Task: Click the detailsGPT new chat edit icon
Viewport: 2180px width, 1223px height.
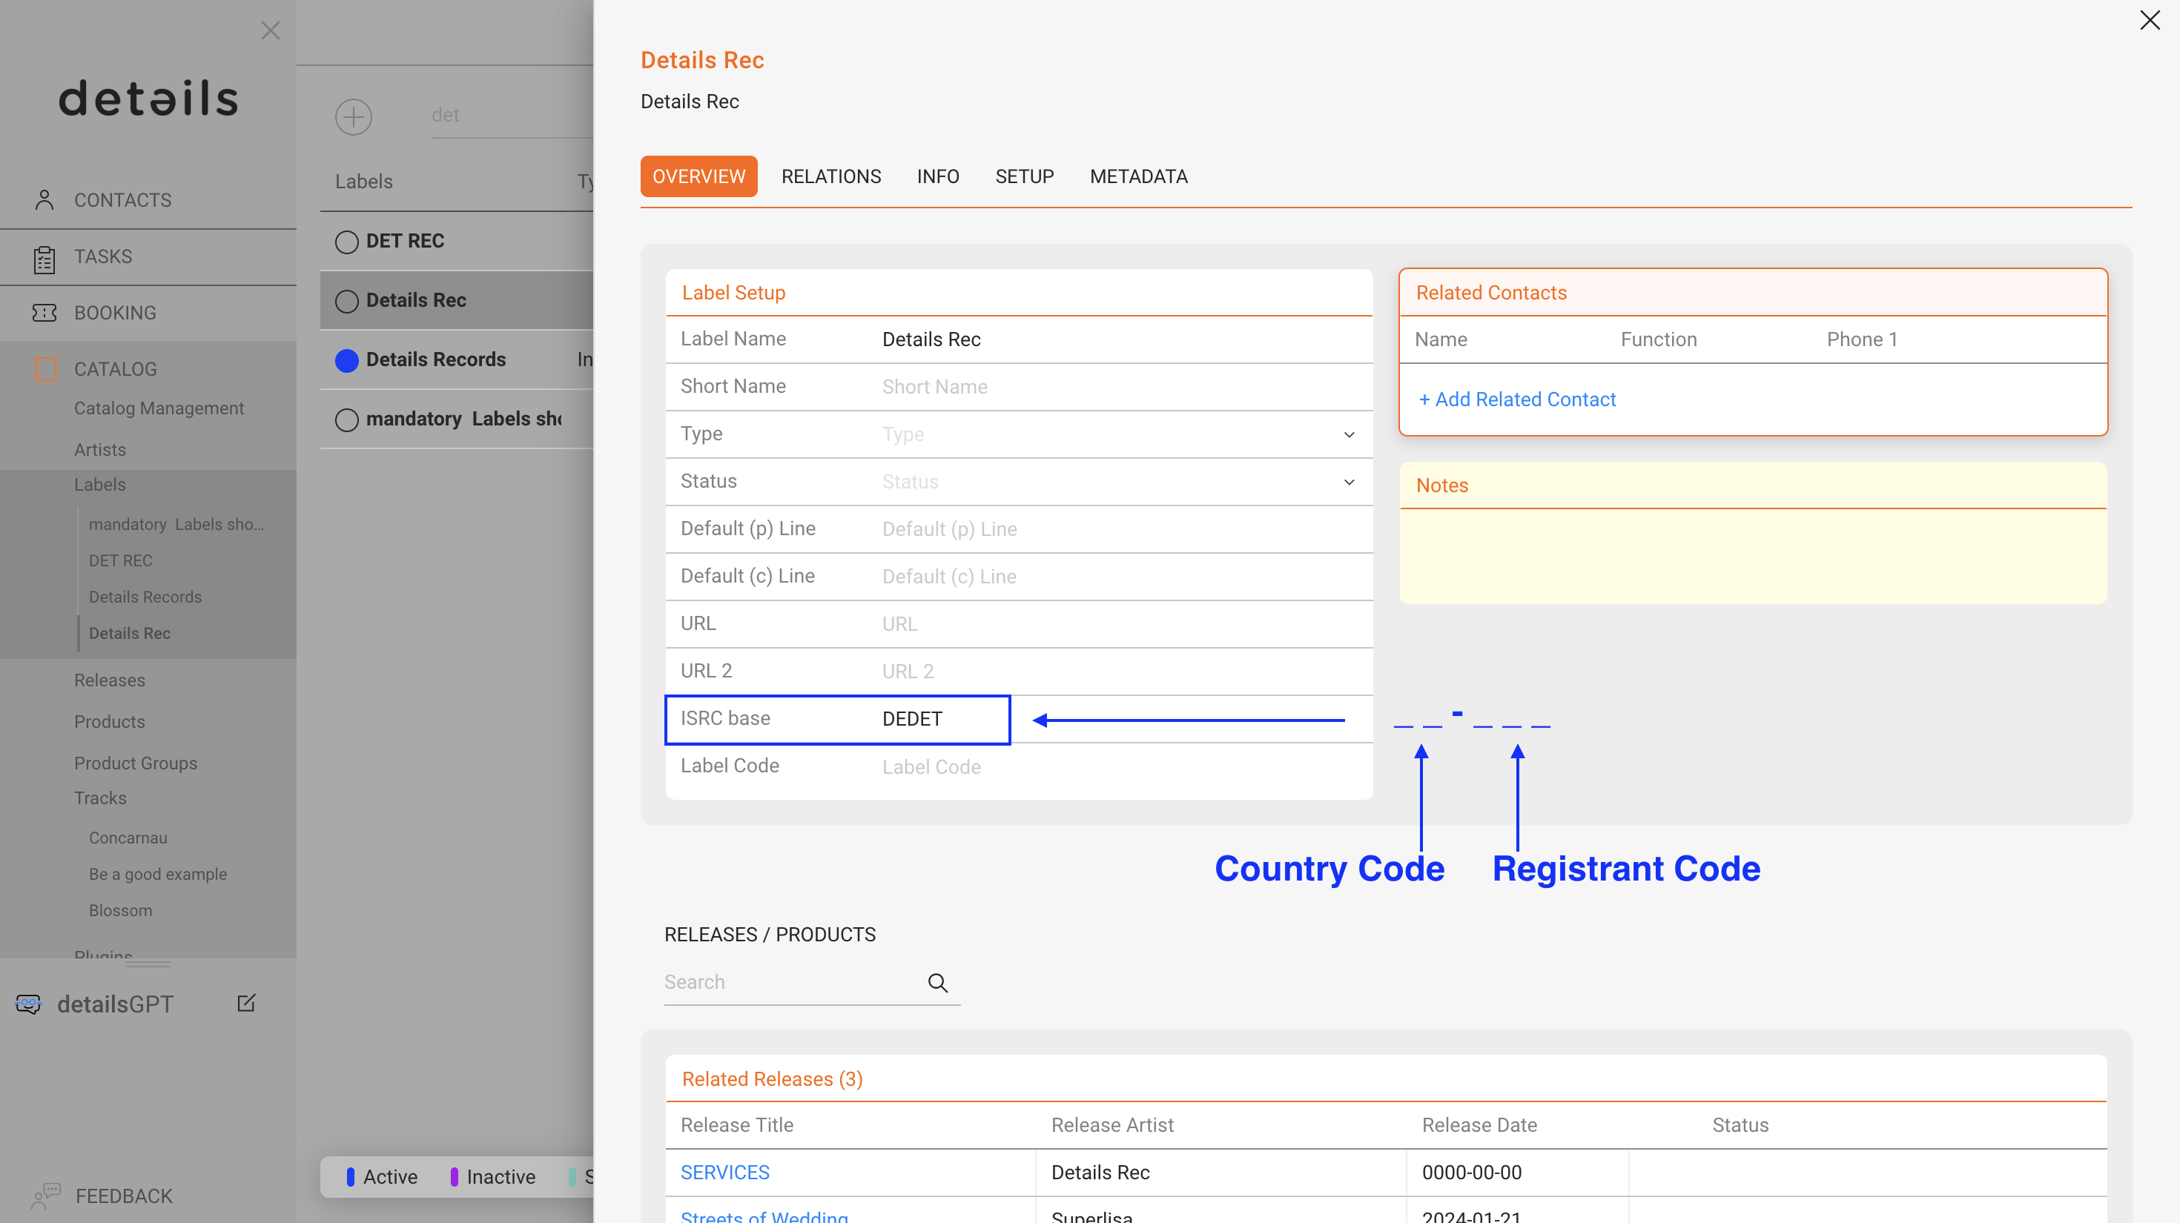Action: [x=246, y=1003]
